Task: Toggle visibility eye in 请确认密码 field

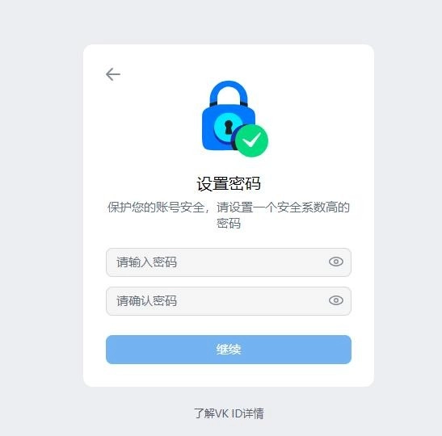Action: 336,300
